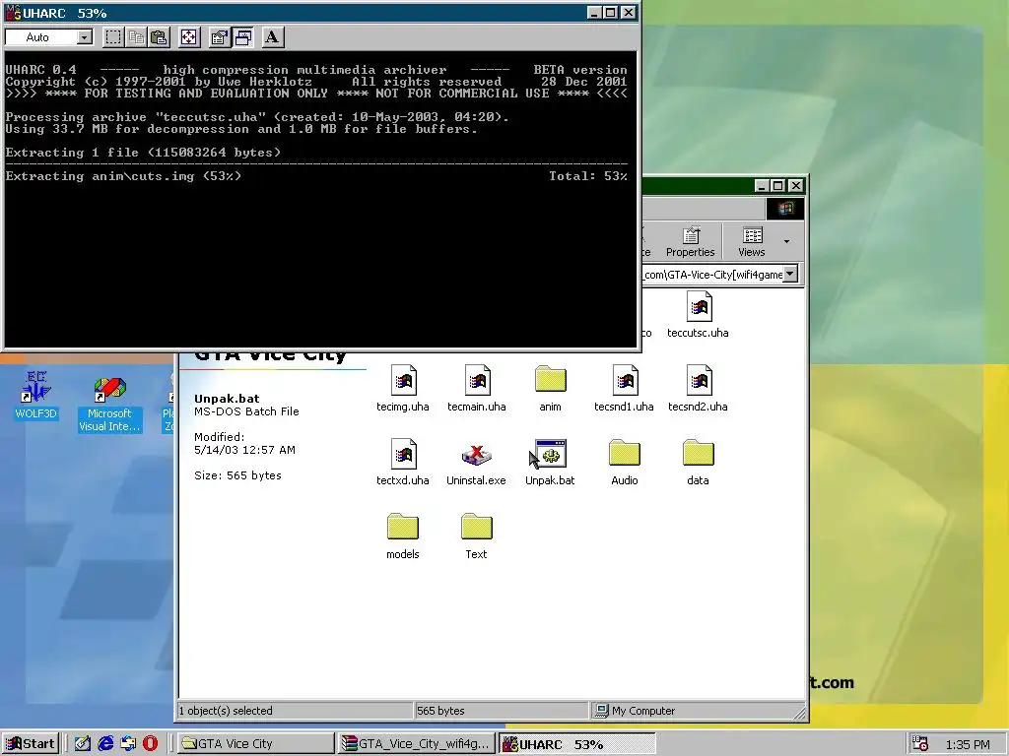Switch to UHARC 53% taskbar button
The height and width of the screenshot is (756, 1009).
click(577, 744)
